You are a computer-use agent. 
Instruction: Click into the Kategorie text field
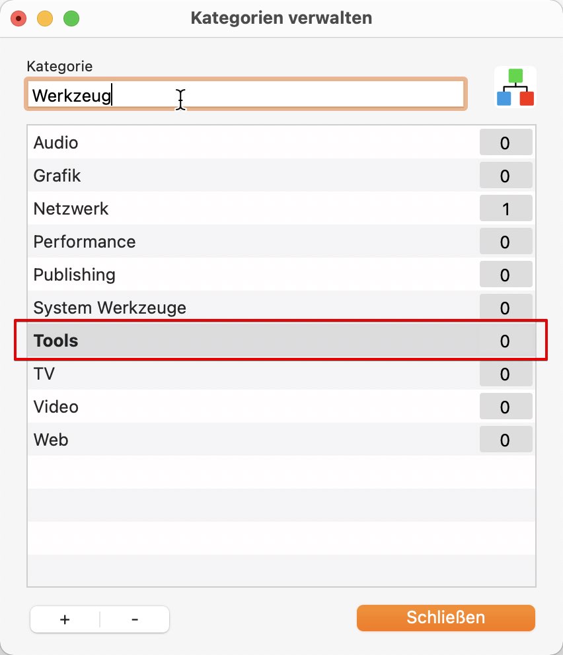pyautogui.click(x=246, y=94)
